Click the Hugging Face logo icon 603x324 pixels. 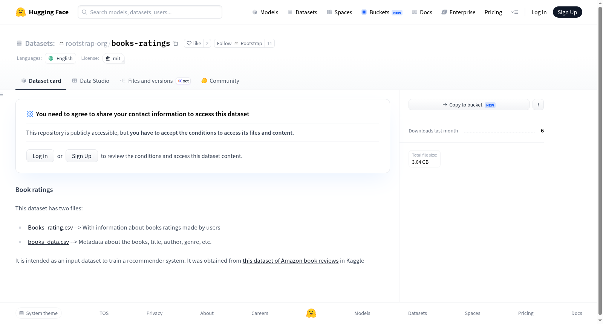click(21, 12)
